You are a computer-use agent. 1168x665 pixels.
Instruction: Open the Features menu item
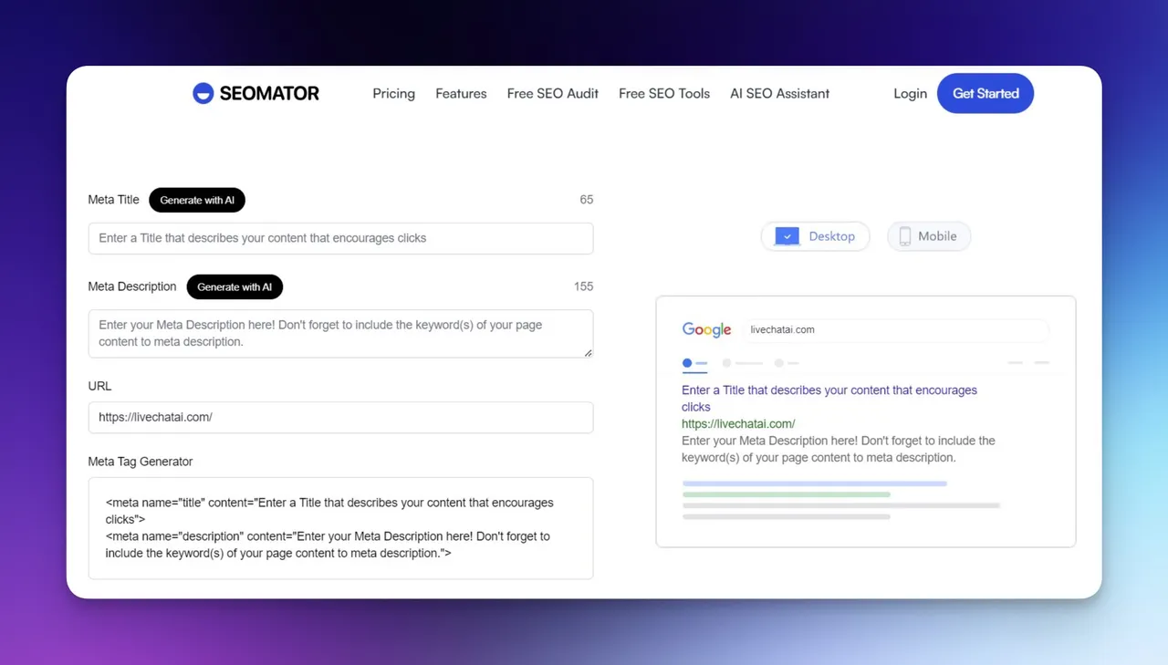click(x=461, y=93)
